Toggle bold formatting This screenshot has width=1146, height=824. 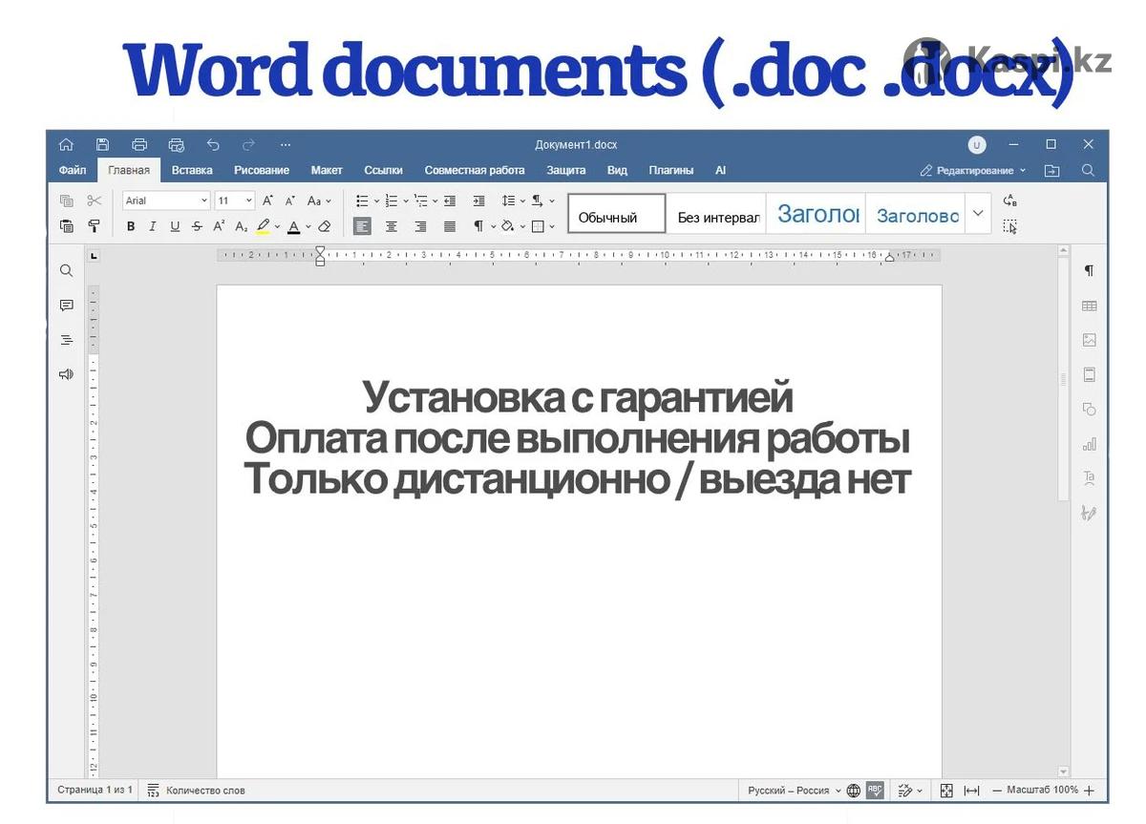coord(131,226)
